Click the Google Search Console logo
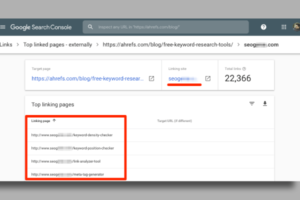Viewport: 300px width, 200px height. [x=41, y=27]
